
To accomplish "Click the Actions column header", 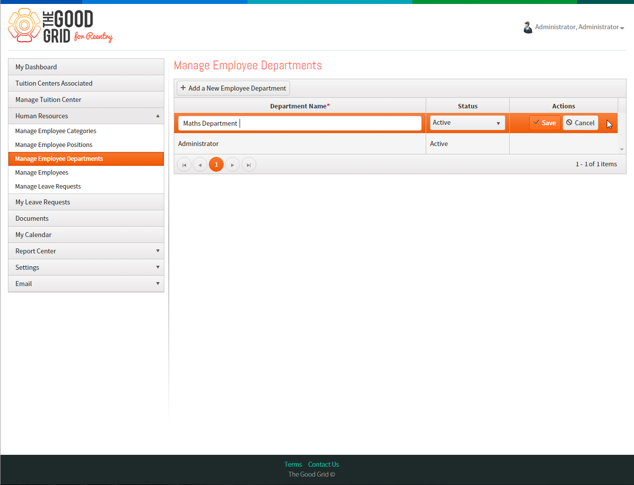I will click(564, 106).
